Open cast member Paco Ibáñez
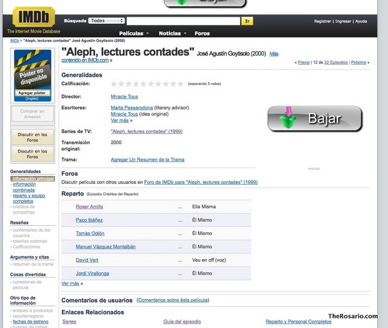This screenshot has height=328, width=388. click(x=89, y=220)
